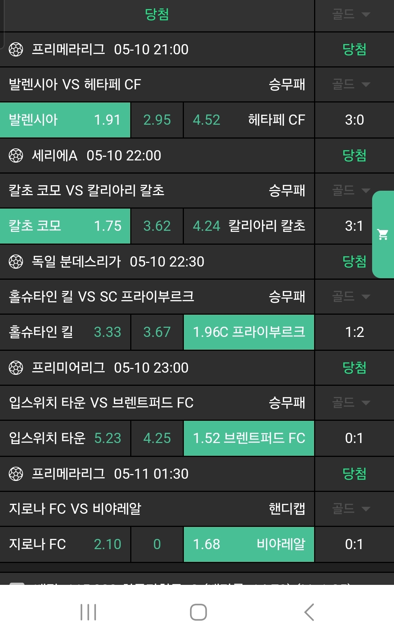Expand 골드 dropdown in 입스위치 타운 VS 브렌트퍼드 row
Image resolution: width=394 pixels, height=637 pixels.
(351, 403)
